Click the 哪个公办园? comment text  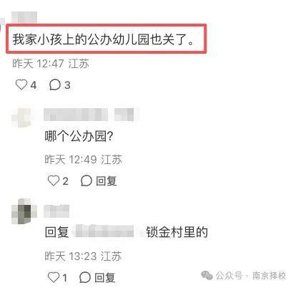(x=79, y=136)
